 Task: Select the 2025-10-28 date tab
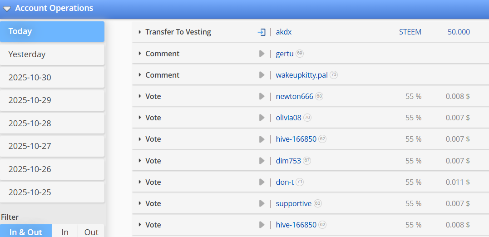click(x=52, y=123)
